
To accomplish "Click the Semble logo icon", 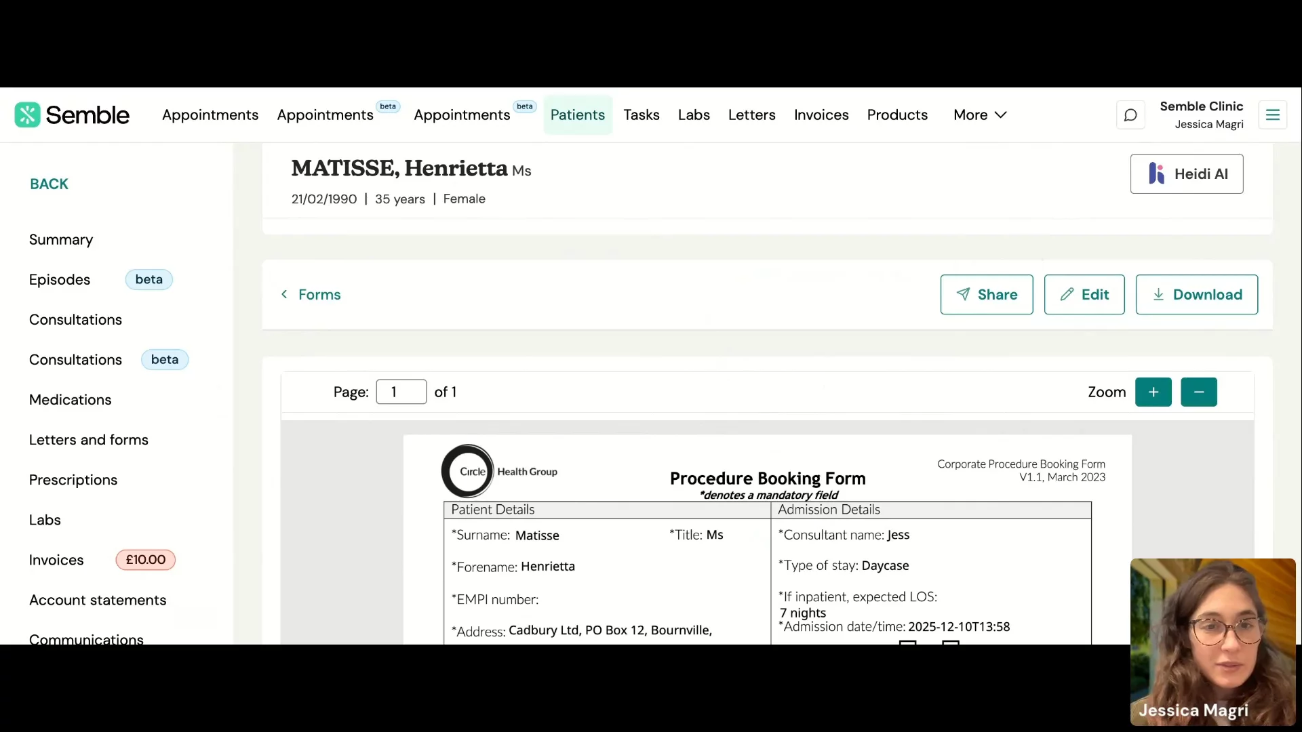I will tap(27, 115).
